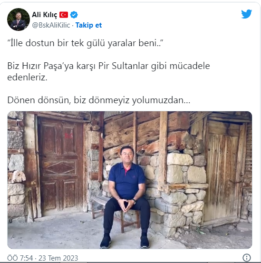261x263 pixels.
Task: Click the Twitter bird logo
Action: (x=246, y=14)
